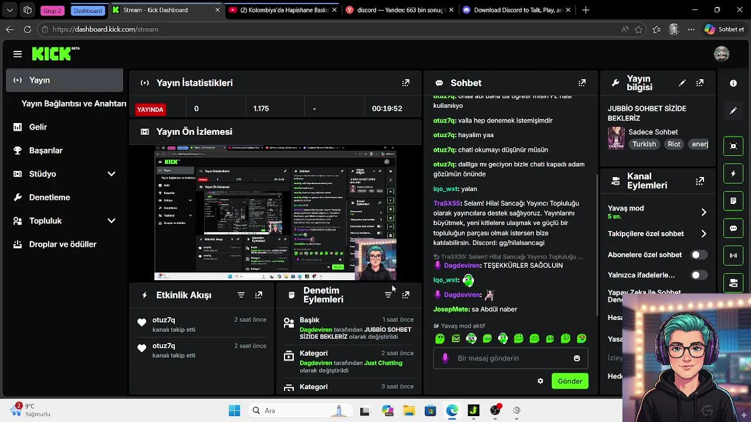The height and width of the screenshot is (422, 751).
Task: Open weather widget showing 9°C Yağmurlu
Action: tap(31, 410)
